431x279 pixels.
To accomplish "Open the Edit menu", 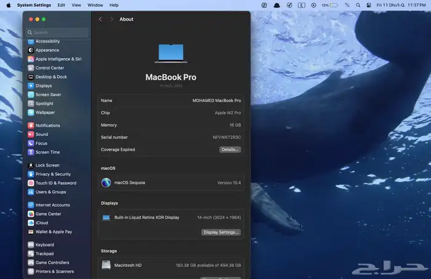I will click(62, 5).
